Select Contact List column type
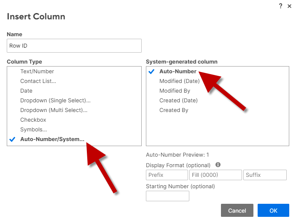The height and width of the screenshot is (224, 296). 38,81
